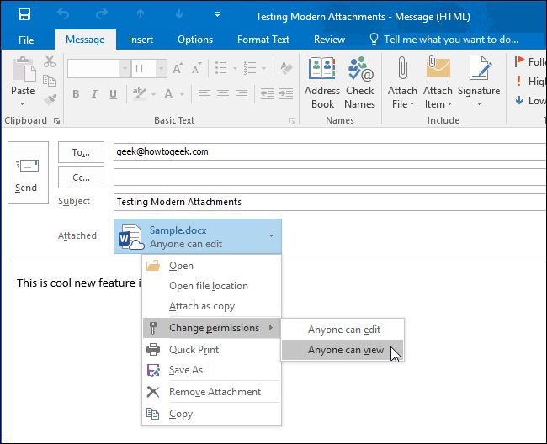Select Remove Attachment

coord(211,392)
